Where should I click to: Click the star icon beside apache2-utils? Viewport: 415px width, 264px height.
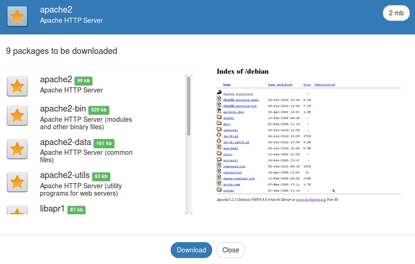coord(17,182)
